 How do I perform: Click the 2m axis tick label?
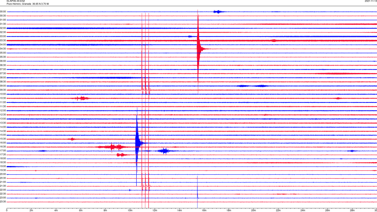coord(31,210)
